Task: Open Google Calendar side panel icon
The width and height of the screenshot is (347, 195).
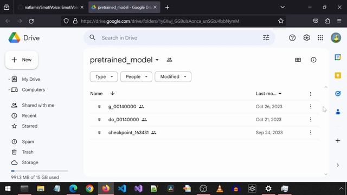Action: 338,57
